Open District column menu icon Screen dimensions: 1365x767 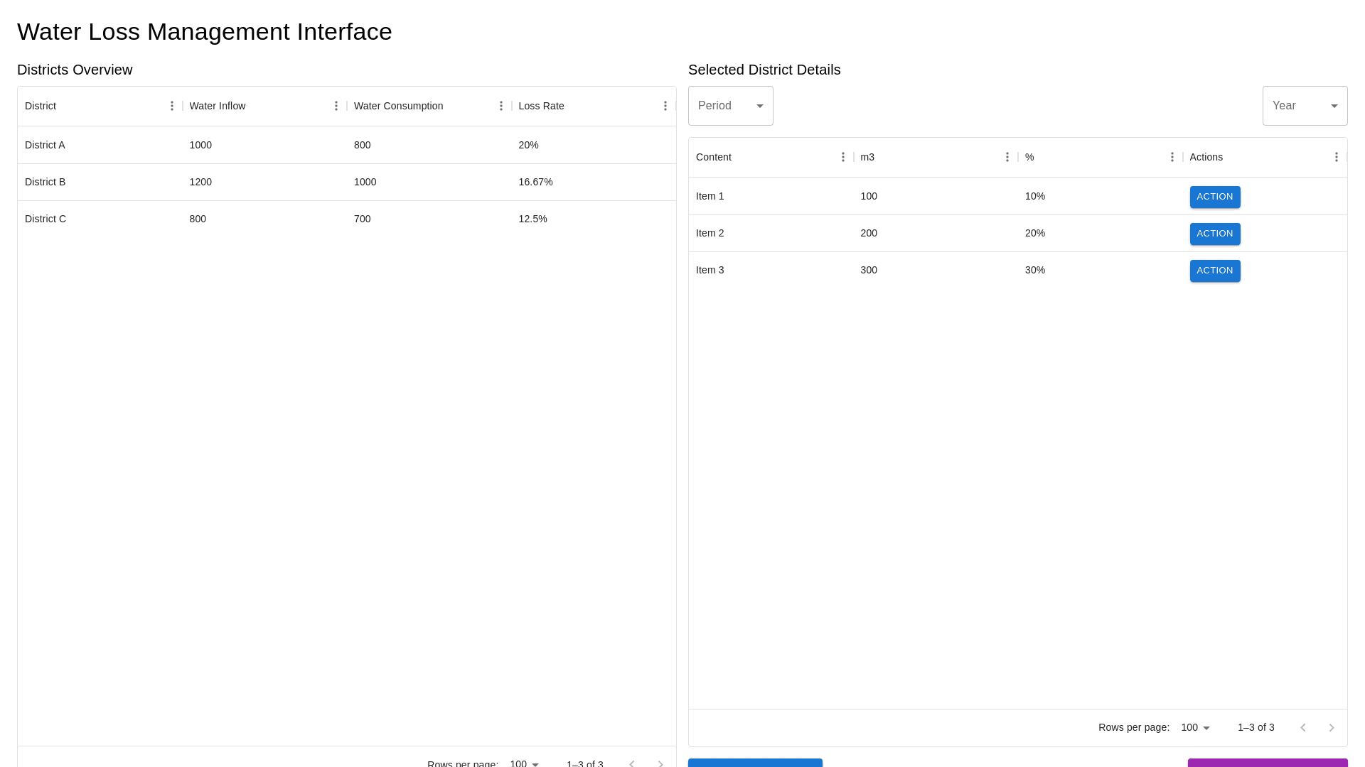click(x=172, y=106)
